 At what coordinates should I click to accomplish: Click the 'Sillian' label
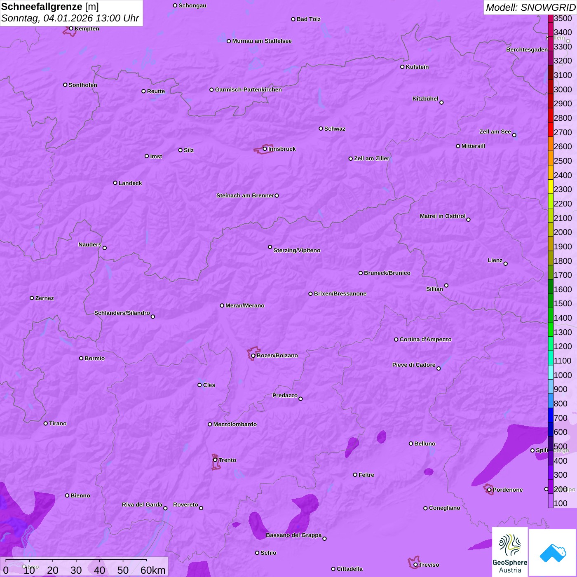434,289
